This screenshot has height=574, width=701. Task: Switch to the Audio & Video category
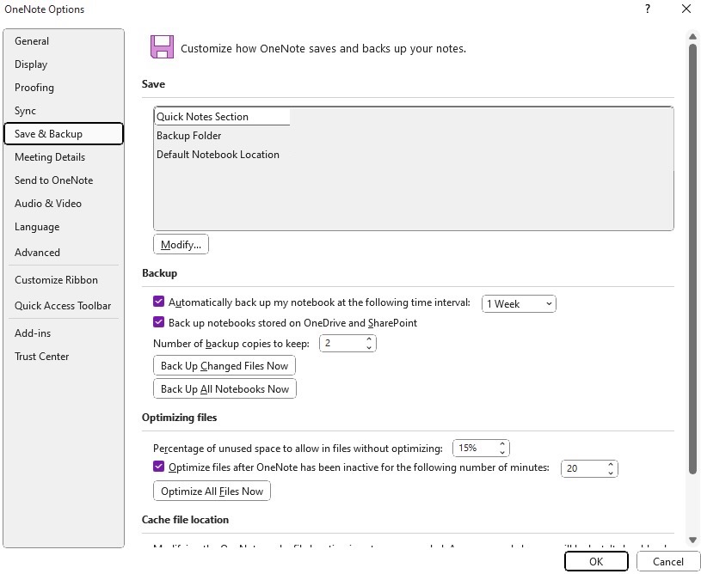click(48, 204)
